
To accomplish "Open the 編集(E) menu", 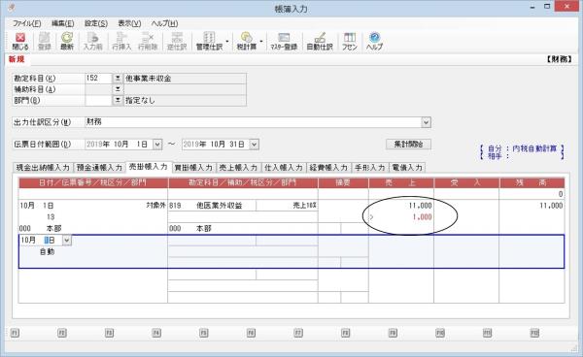I will pos(62,23).
